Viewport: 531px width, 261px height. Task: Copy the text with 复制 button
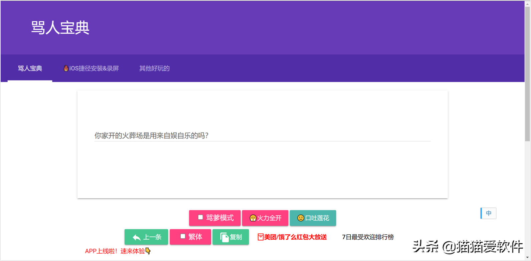tap(231, 237)
